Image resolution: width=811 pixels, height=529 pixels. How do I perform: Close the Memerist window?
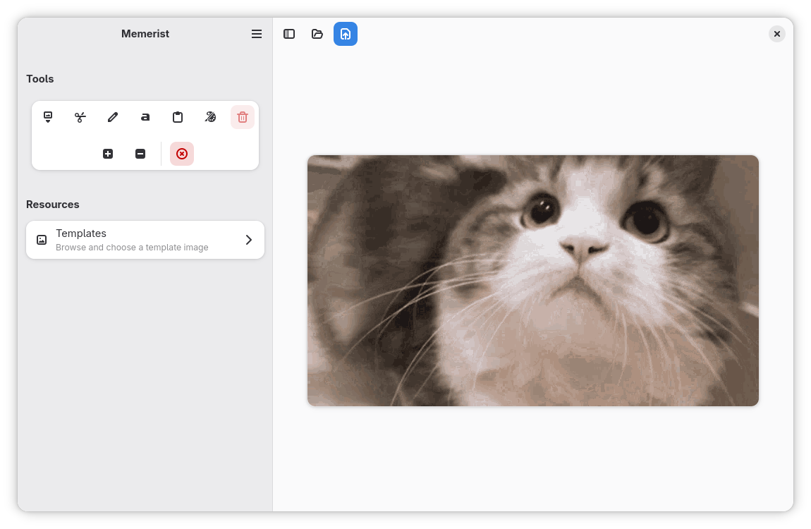[777, 34]
